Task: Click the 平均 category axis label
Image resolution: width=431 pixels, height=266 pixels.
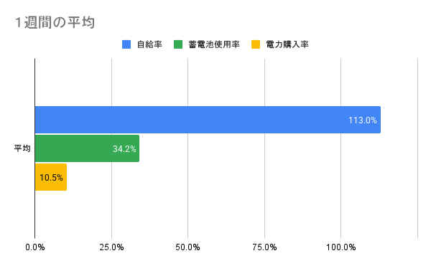Action: (22, 148)
